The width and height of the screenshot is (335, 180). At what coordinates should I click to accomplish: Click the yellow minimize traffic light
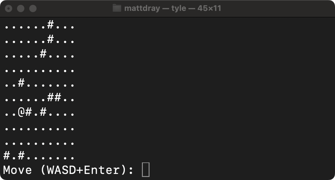[x=20, y=8]
